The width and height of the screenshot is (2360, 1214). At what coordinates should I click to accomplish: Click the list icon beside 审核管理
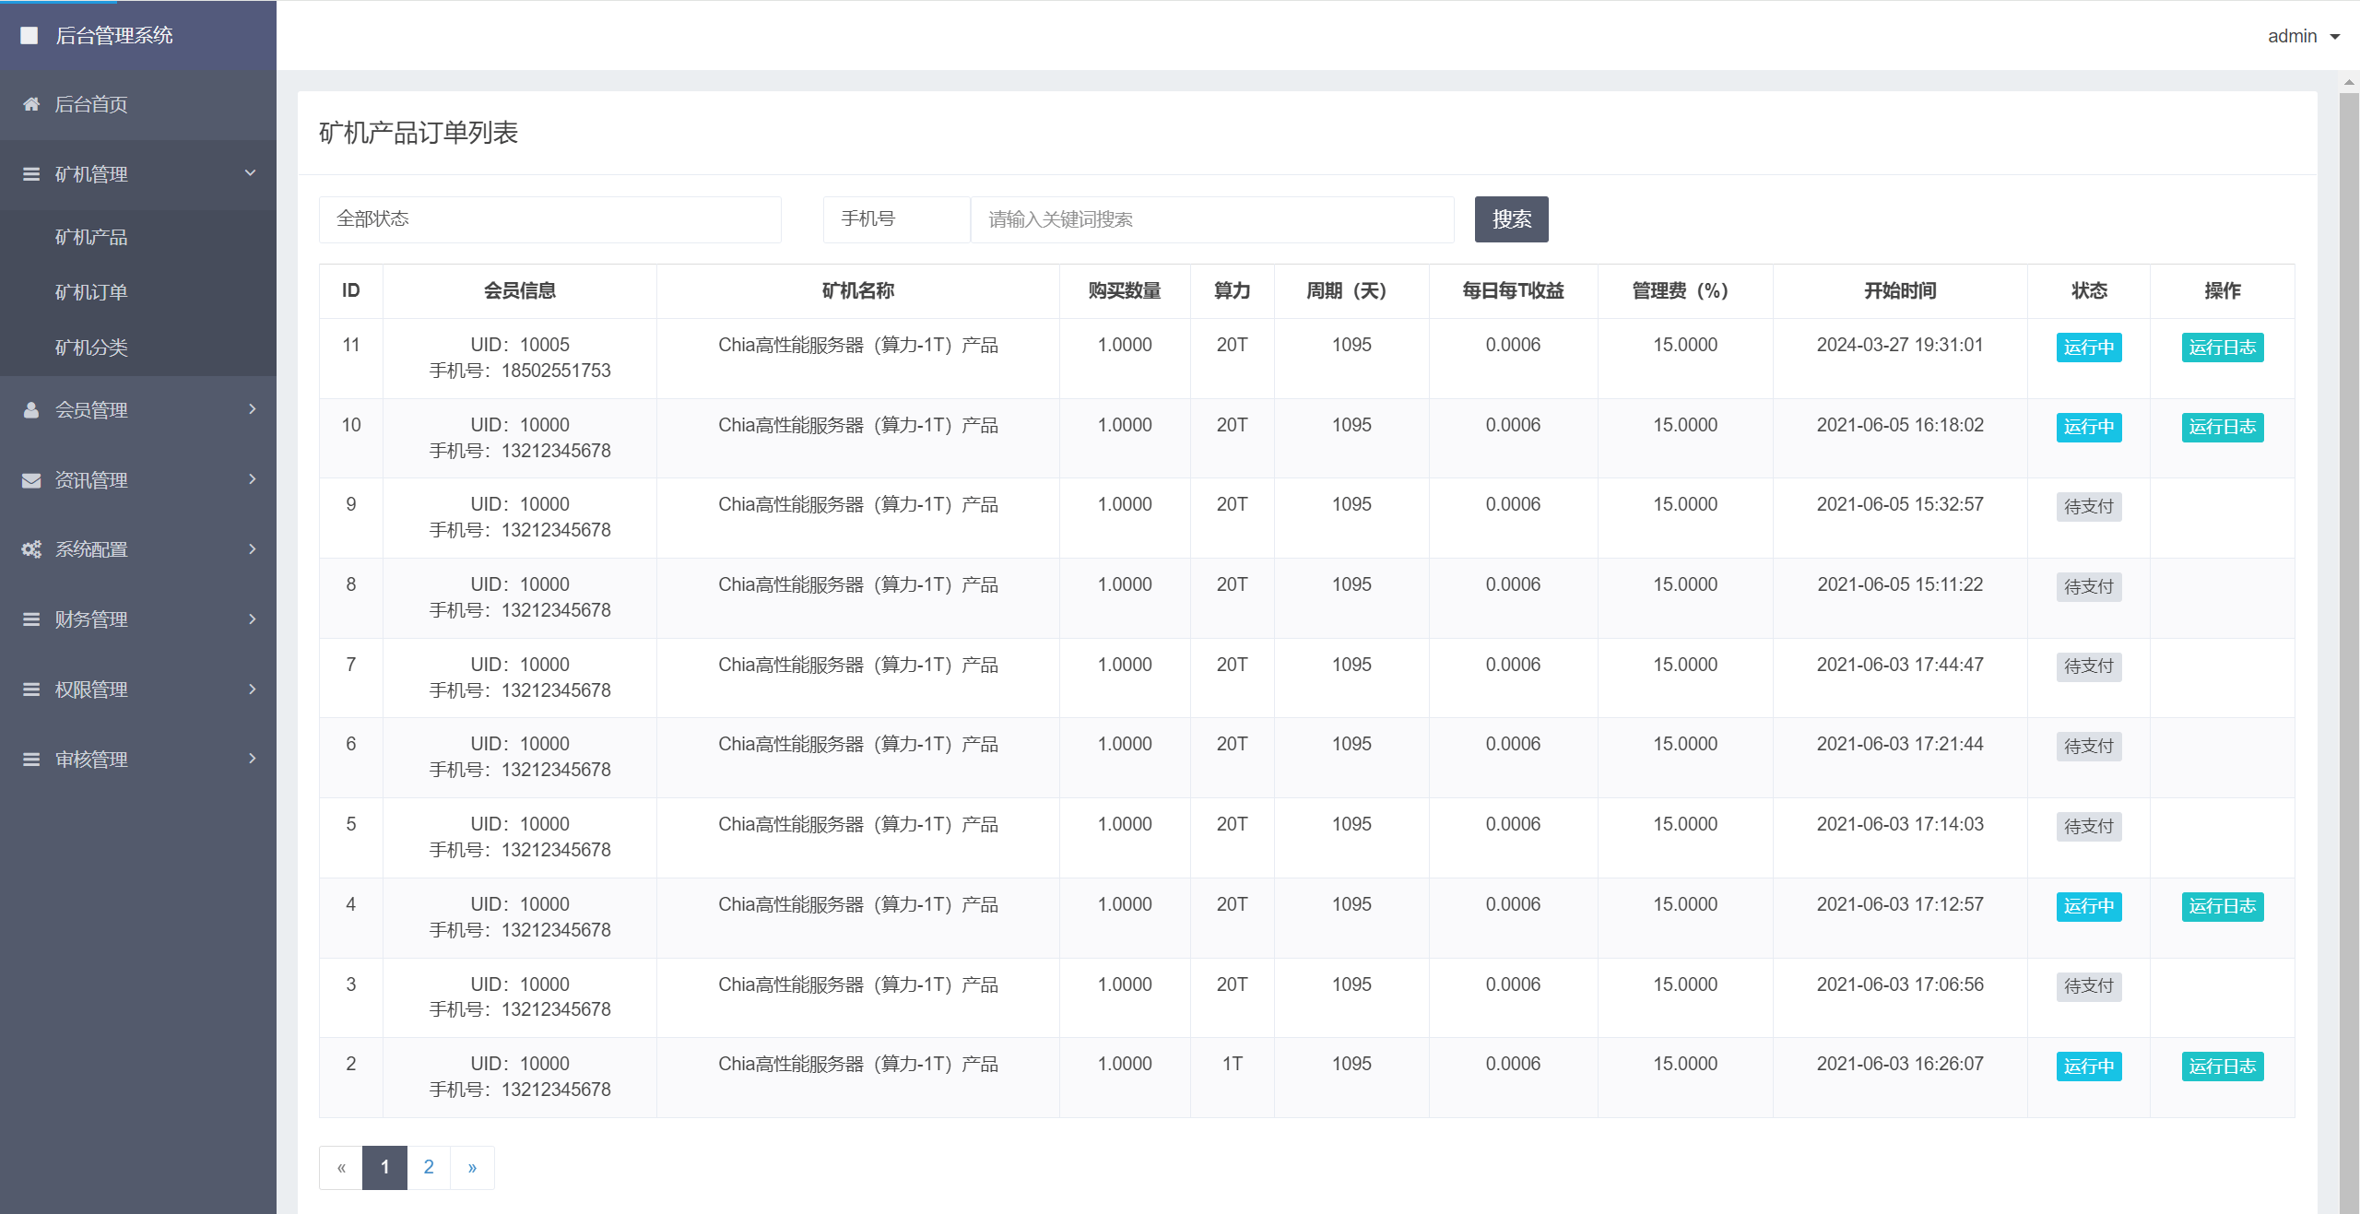[31, 760]
